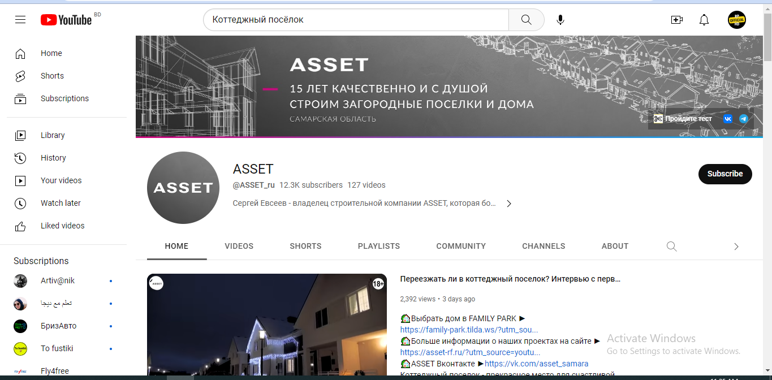Screen dimensions: 772x380
Task: Play the featured video thumbnail
Action: point(267,325)
